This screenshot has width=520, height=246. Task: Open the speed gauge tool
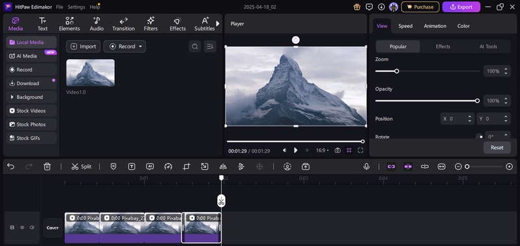pos(168,167)
